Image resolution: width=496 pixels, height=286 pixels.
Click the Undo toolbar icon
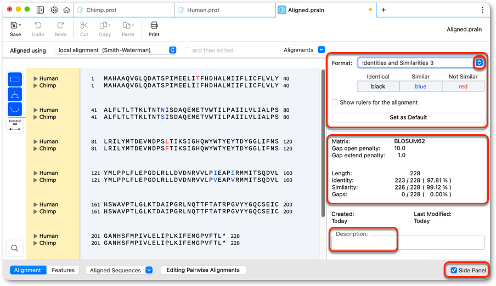(38, 25)
